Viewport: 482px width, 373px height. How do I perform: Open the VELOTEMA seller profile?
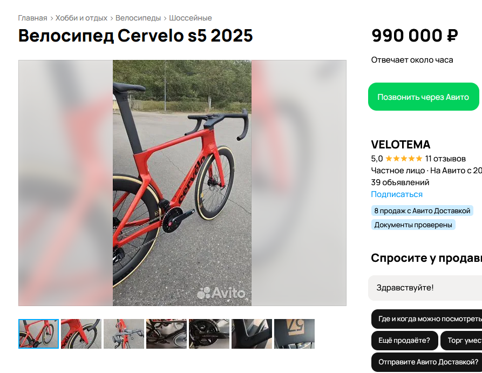coord(400,145)
